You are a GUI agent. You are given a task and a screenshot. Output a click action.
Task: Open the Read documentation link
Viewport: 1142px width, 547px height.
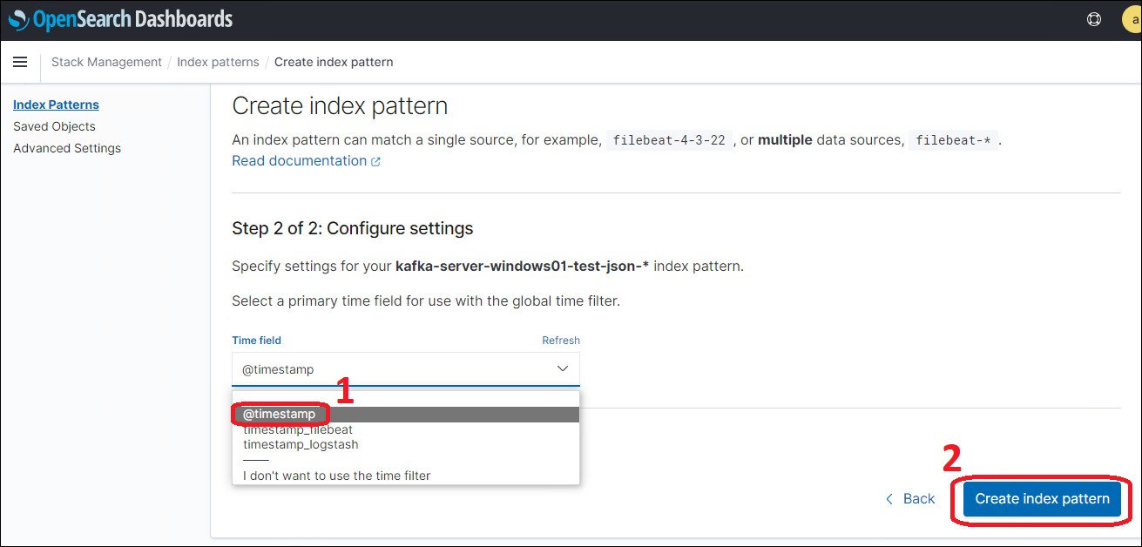(x=299, y=161)
